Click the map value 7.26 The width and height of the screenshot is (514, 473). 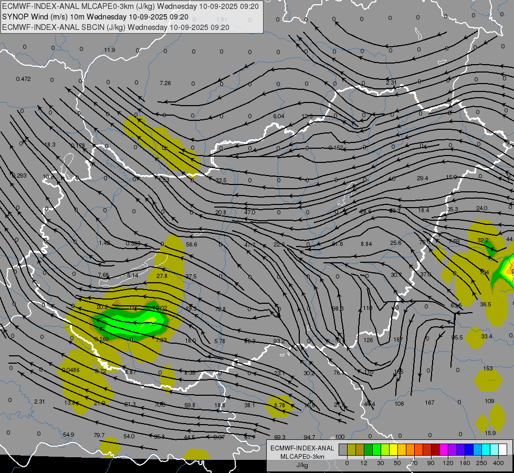pyautogui.click(x=165, y=83)
